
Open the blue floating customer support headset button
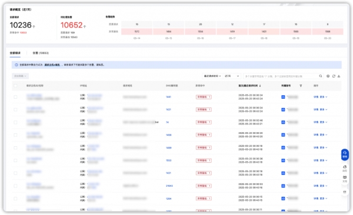[x=345, y=154]
